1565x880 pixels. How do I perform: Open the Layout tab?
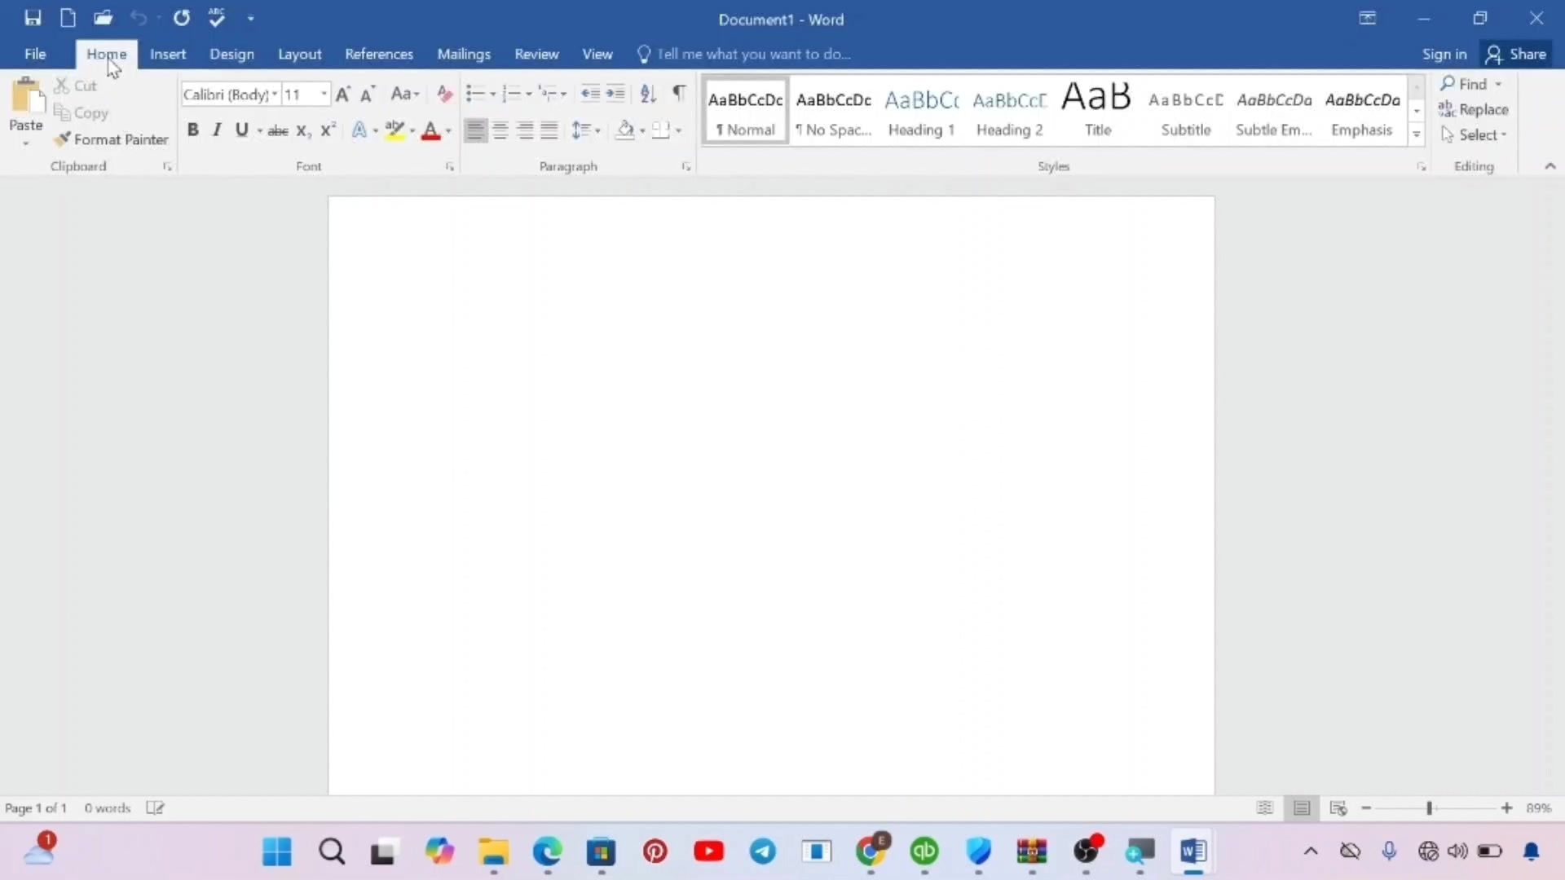pyautogui.click(x=299, y=54)
